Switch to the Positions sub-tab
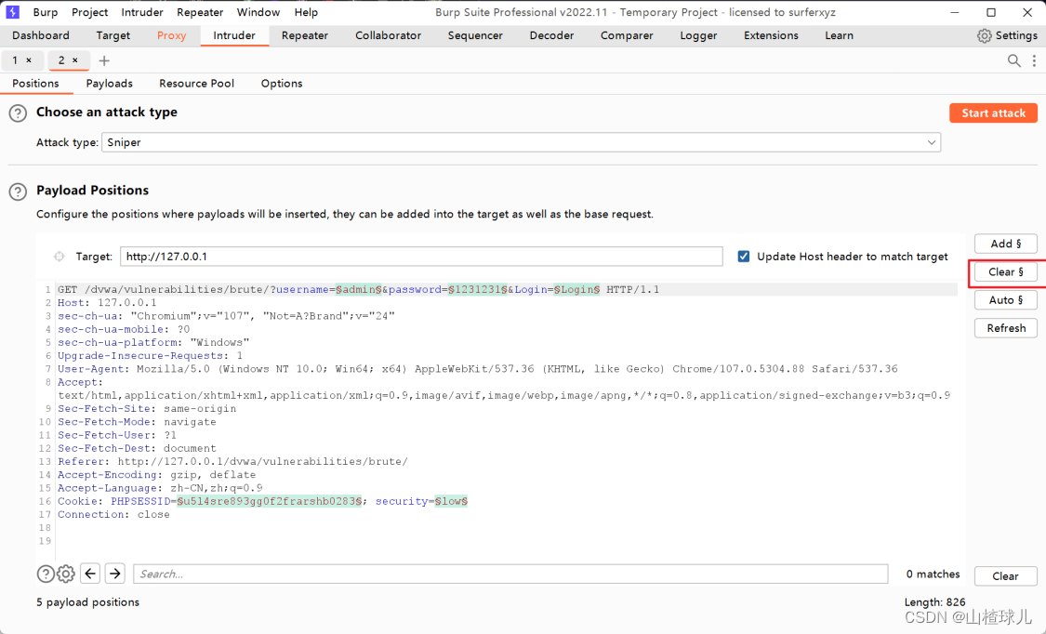 point(35,84)
